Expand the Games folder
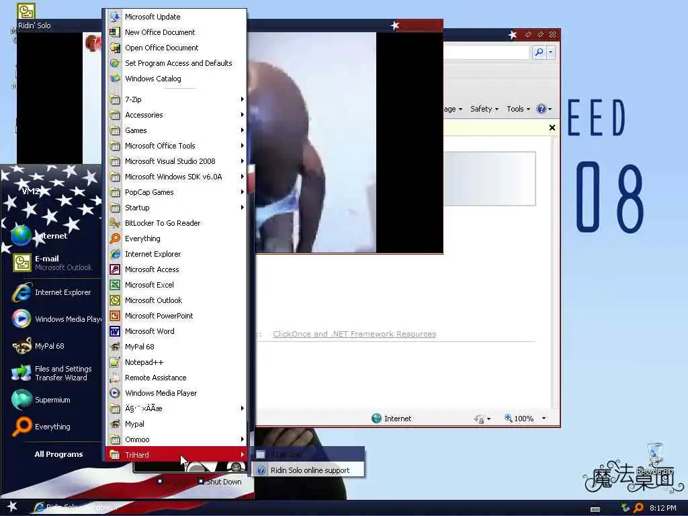 177,130
